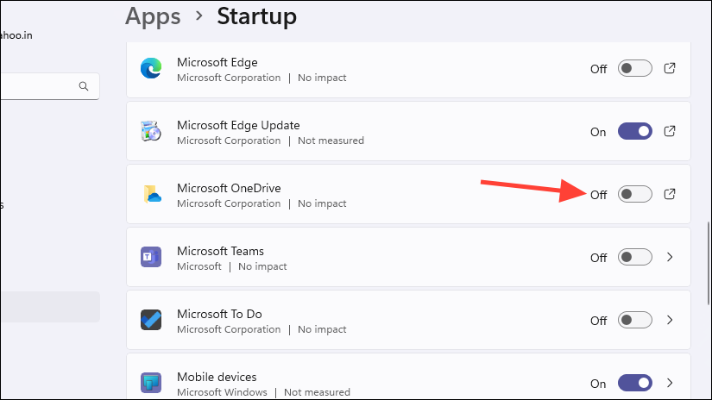Open Microsoft Edge Update external link icon
This screenshot has width=712, height=400.
tap(670, 132)
